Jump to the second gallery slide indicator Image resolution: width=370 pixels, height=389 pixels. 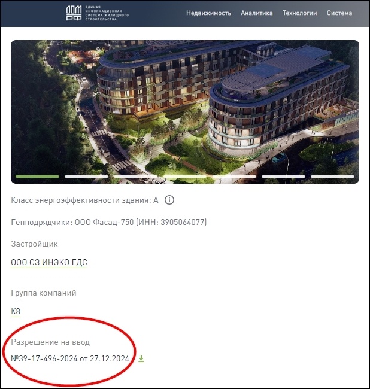(87, 177)
